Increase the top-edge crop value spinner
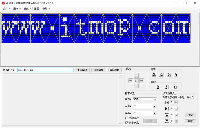 click(x=176, y=114)
